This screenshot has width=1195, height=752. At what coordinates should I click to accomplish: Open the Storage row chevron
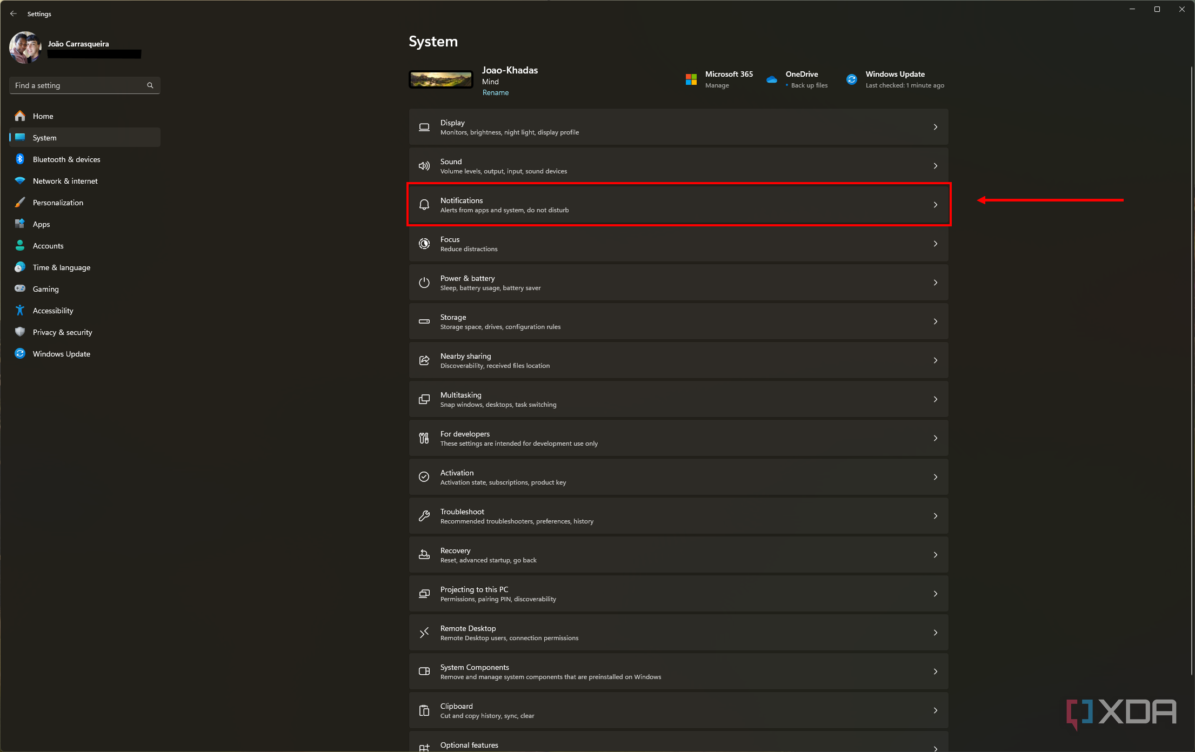pyautogui.click(x=936, y=321)
